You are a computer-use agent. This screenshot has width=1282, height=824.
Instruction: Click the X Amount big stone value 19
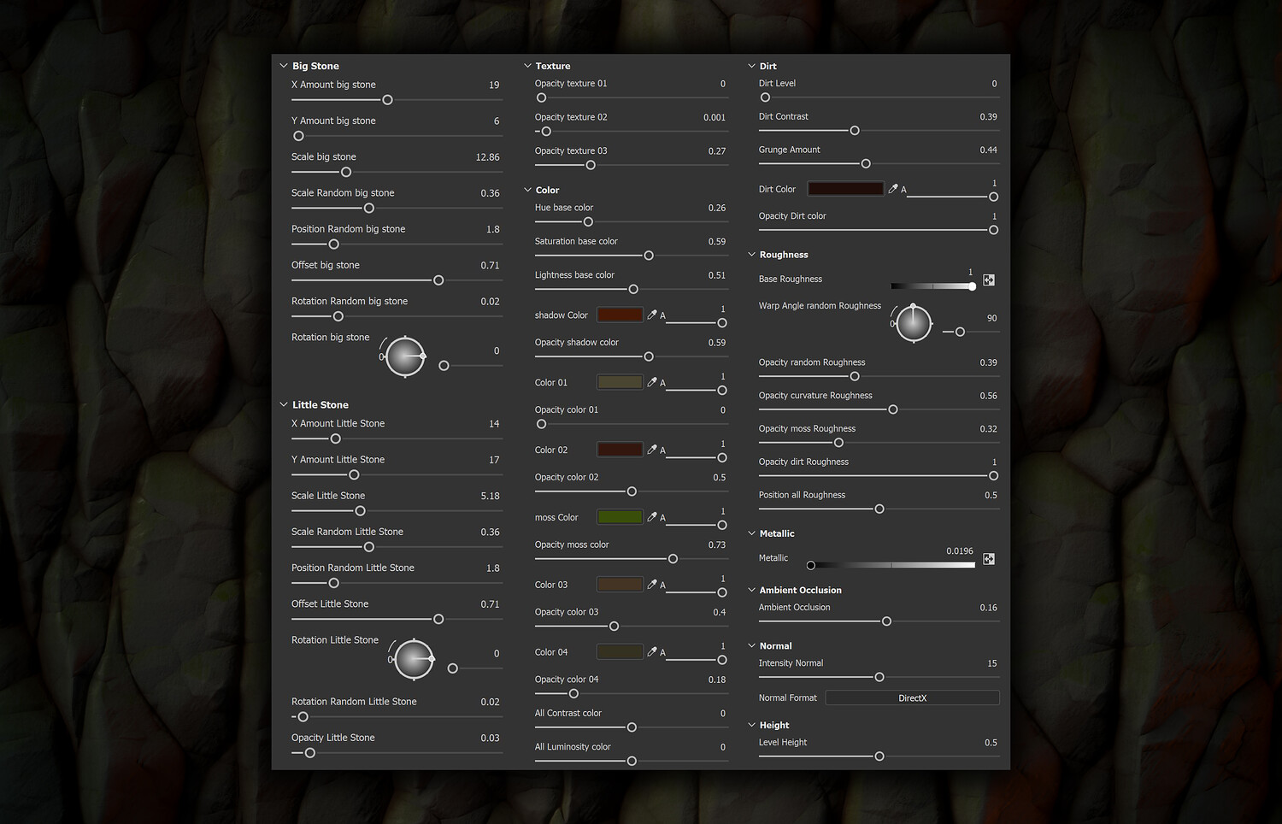tap(494, 85)
